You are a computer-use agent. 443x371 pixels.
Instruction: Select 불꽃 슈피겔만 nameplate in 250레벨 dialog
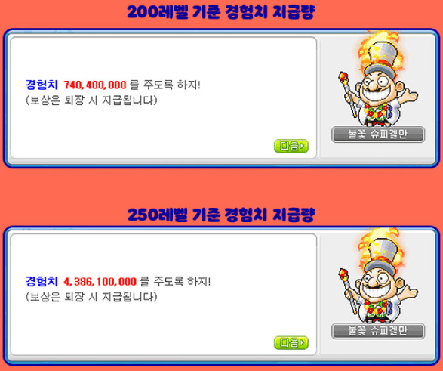click(378, 331)
